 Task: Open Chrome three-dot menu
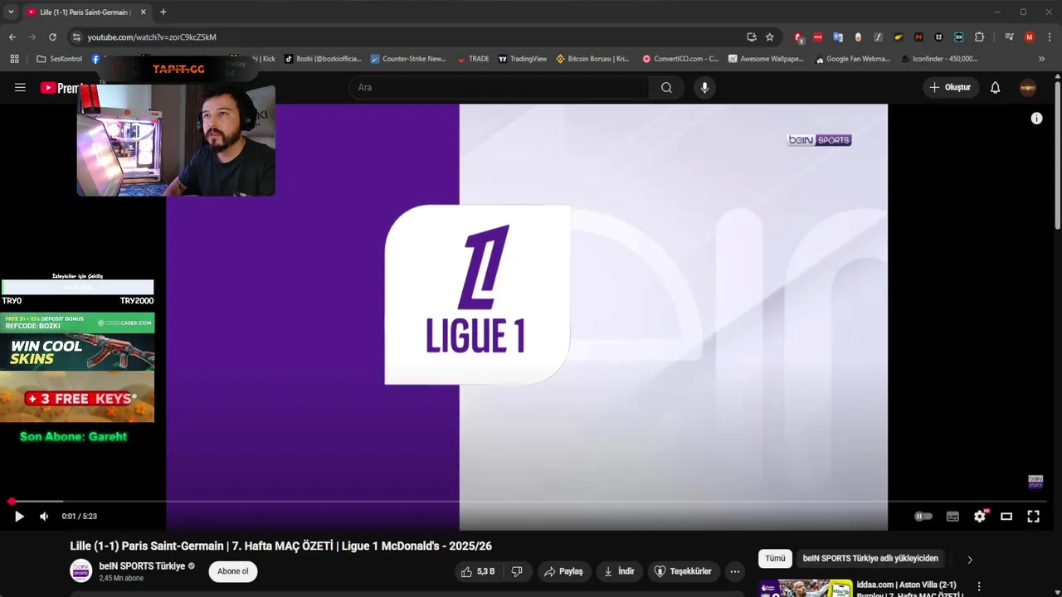click(x=1049, y=37)
